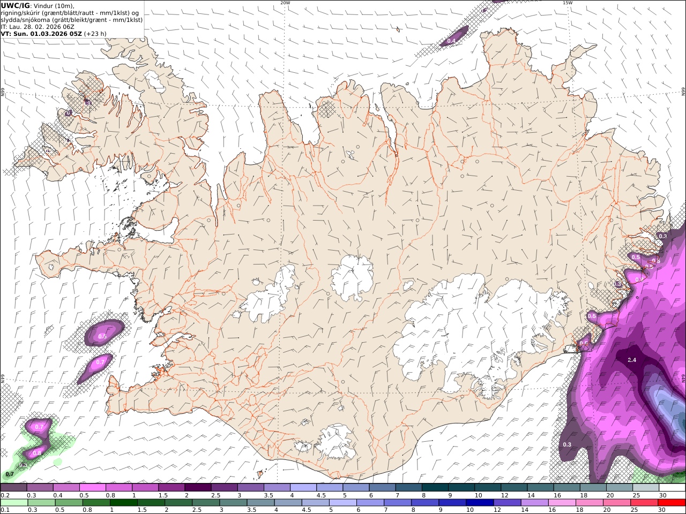Click the '0.4' value north of Iceland

[451, 41]
